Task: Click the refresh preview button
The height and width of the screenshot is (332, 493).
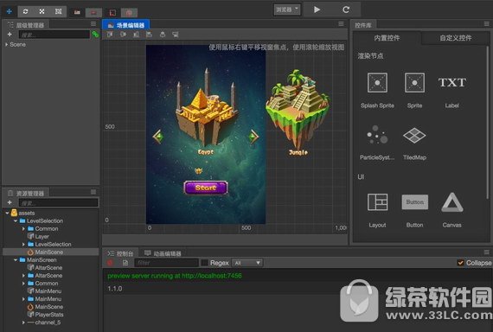Action: click(346, 10)
